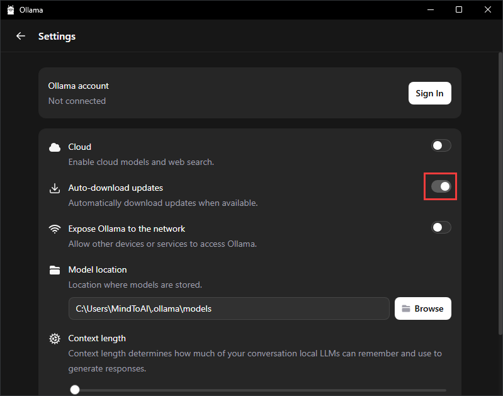Screen dimensions: 503x396
Task: Maximize the Ollama window
Action: click(x=459, y=9)
